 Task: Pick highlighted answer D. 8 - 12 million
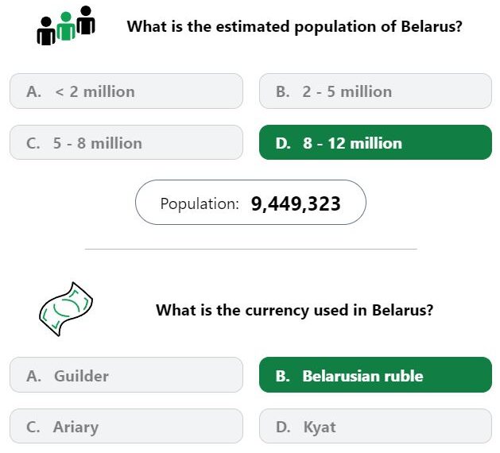(375, 142)
